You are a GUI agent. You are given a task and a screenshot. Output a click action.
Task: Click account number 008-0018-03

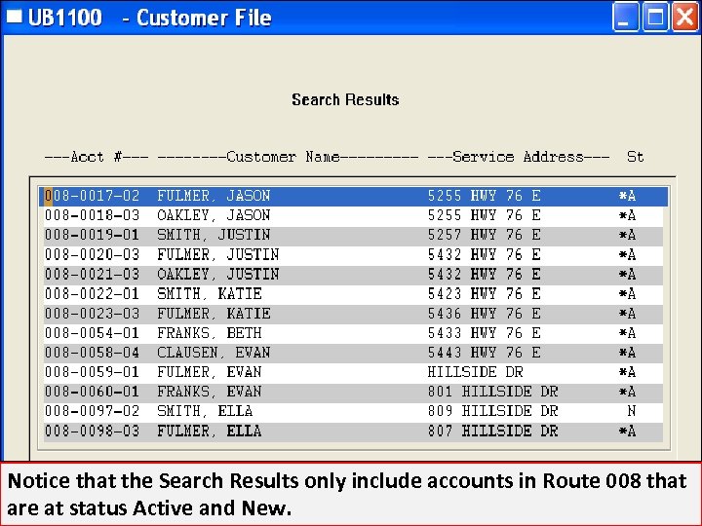click(x=92, y=215)
